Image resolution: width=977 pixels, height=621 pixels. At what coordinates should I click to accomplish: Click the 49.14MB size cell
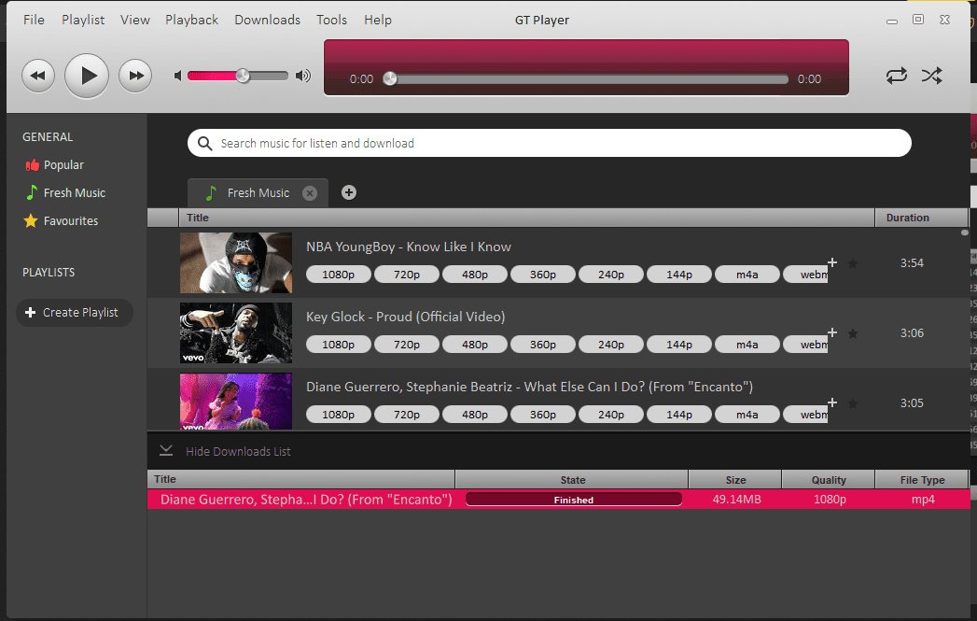[x=736, y=500]
